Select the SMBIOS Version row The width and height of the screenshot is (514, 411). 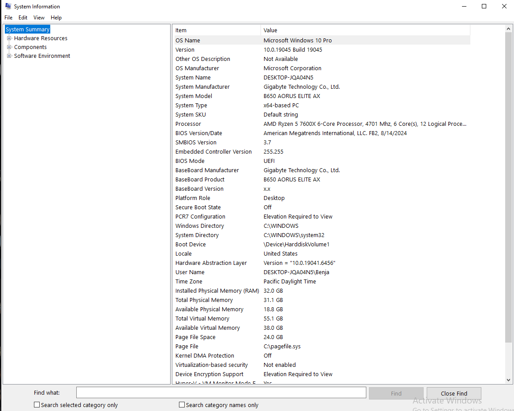(x=321, y=143)
